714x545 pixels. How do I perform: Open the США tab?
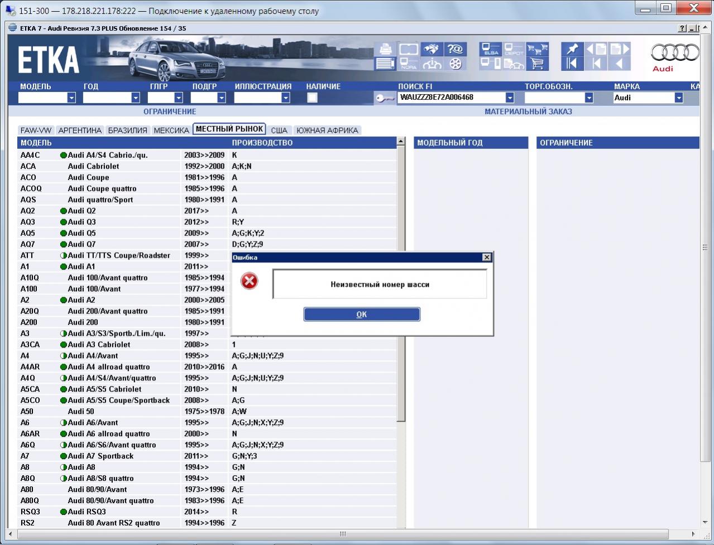279,131
